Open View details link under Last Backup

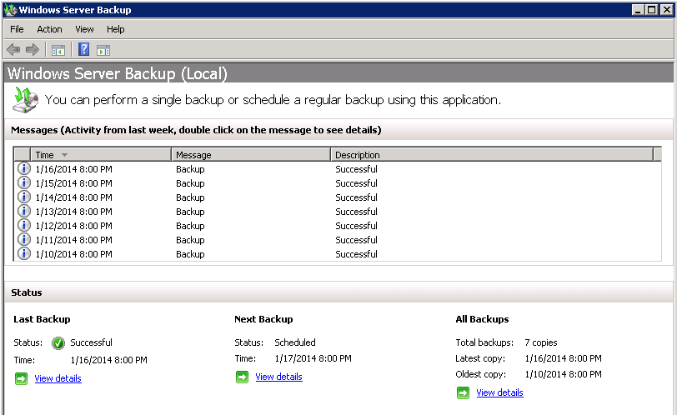58,378
